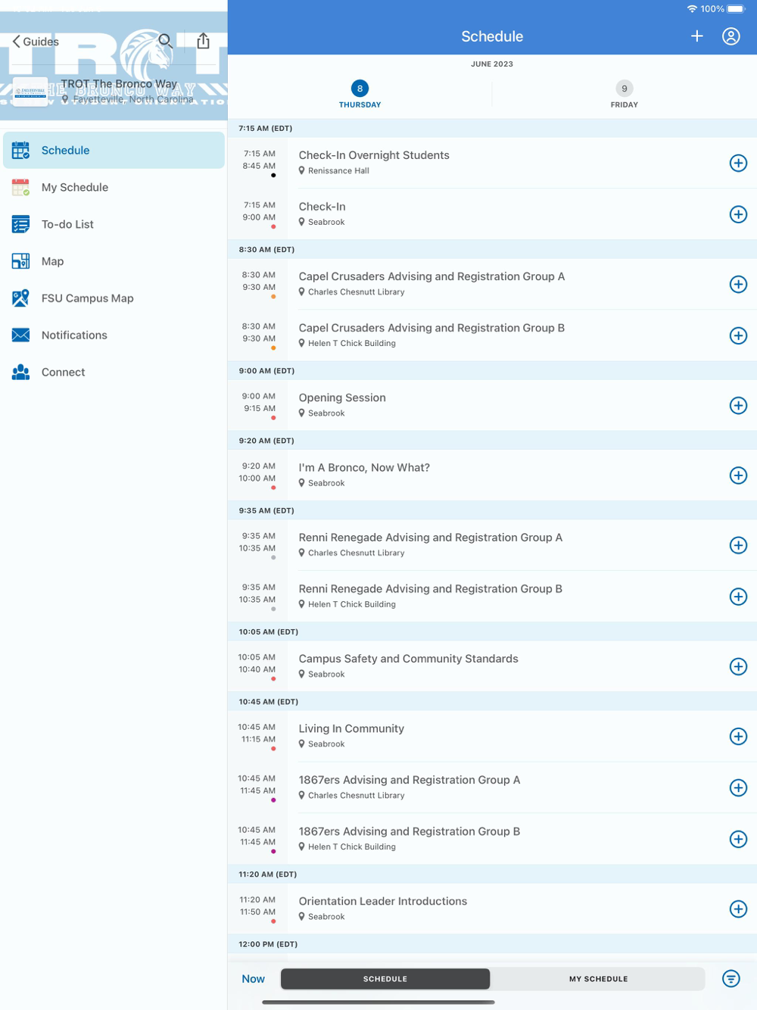The image size is (757, 1010).
Task: Add Renni Renegade Group B session
Action: click(x=738, y=597)
